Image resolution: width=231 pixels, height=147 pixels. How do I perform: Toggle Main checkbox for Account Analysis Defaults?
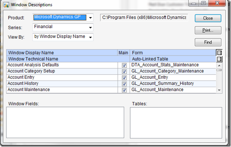[x=124, y=65]
